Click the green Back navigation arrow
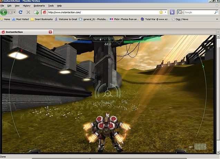 point(4,12)
